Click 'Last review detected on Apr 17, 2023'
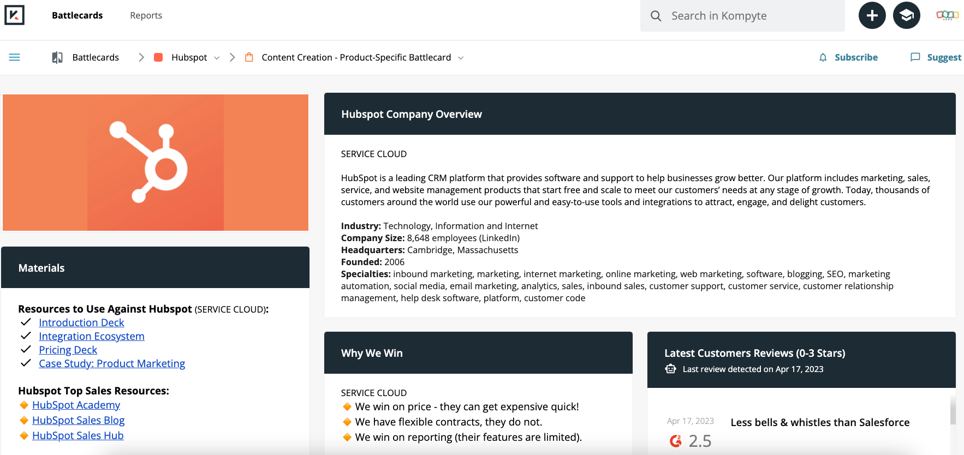This screenshot has height=455, width=964. (753, 369)
